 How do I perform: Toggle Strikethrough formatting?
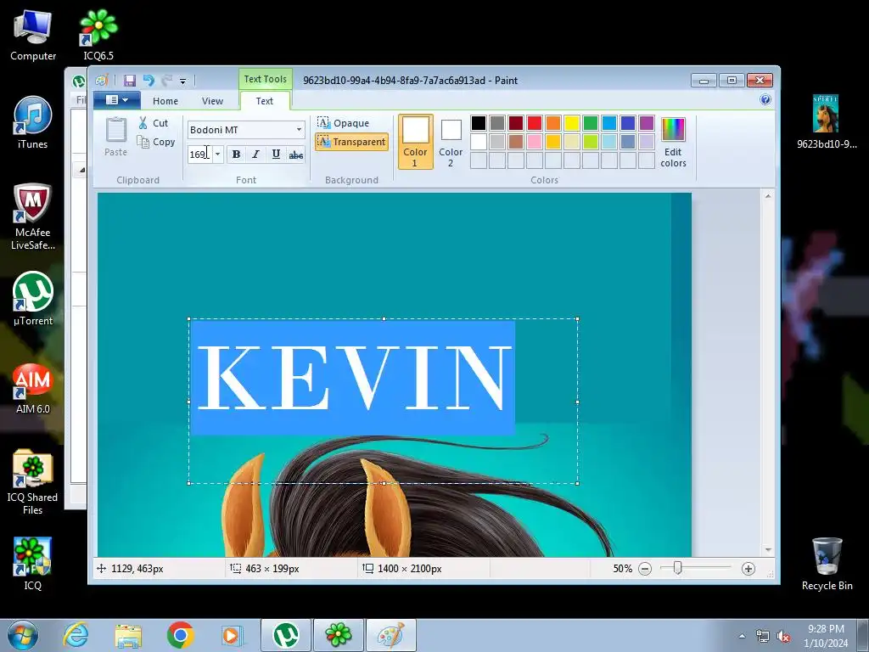[x=296, y=155]
